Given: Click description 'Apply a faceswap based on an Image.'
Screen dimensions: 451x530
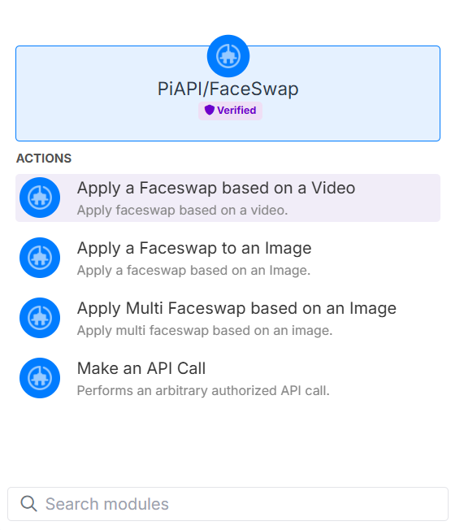Looking at the screenshot, I should click(193, 271).
